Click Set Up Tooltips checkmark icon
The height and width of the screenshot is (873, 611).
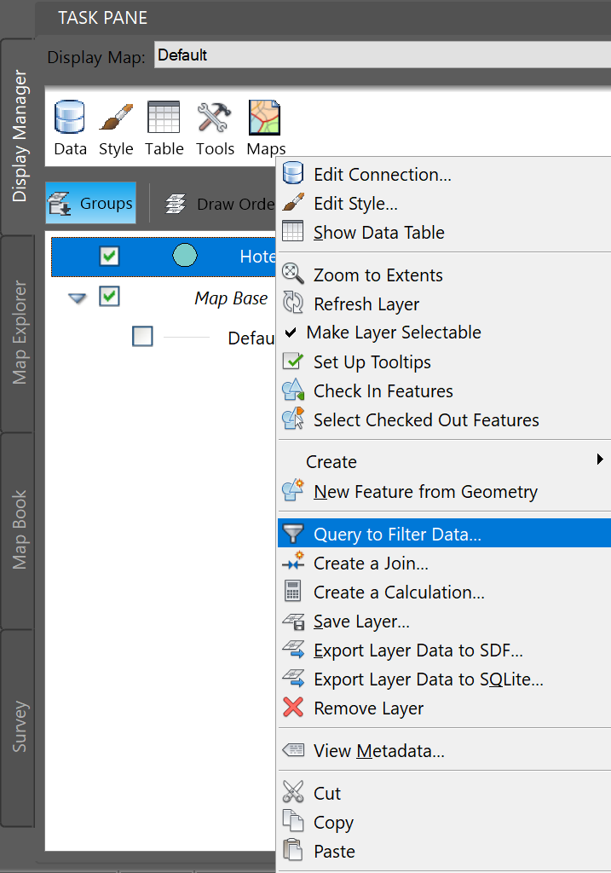point(292,361)
